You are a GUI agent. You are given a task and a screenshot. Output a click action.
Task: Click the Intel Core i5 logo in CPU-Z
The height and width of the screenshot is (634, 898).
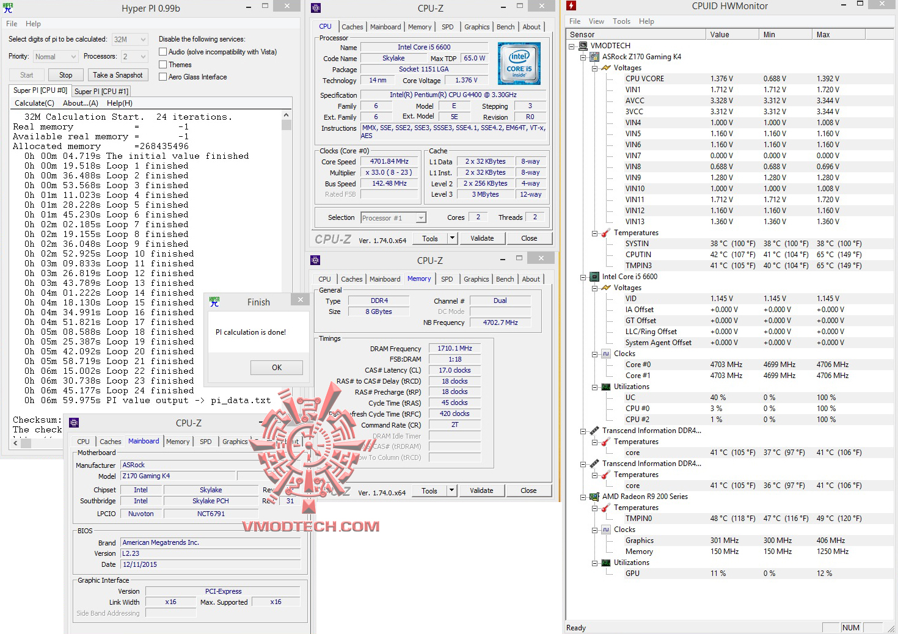(519, 64)
